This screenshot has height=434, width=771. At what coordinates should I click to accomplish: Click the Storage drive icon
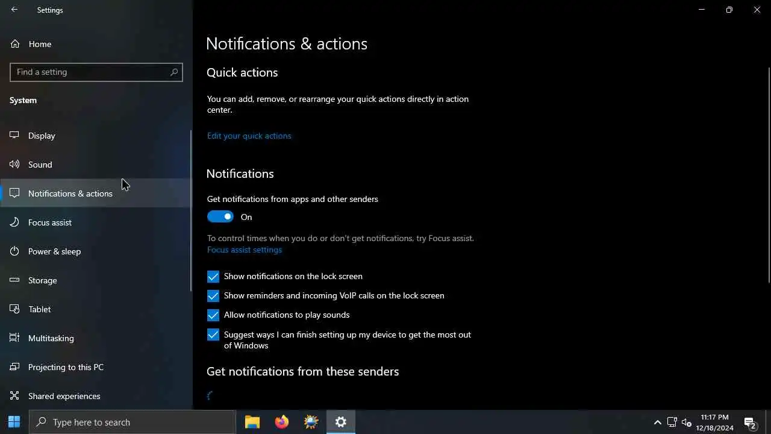[14, 280]
